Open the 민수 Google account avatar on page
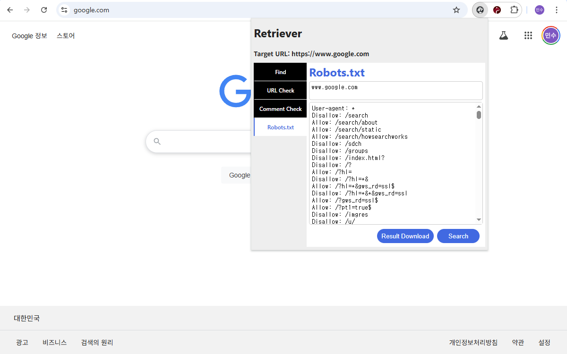Screen dimensions: 567x354 [551, 35]
